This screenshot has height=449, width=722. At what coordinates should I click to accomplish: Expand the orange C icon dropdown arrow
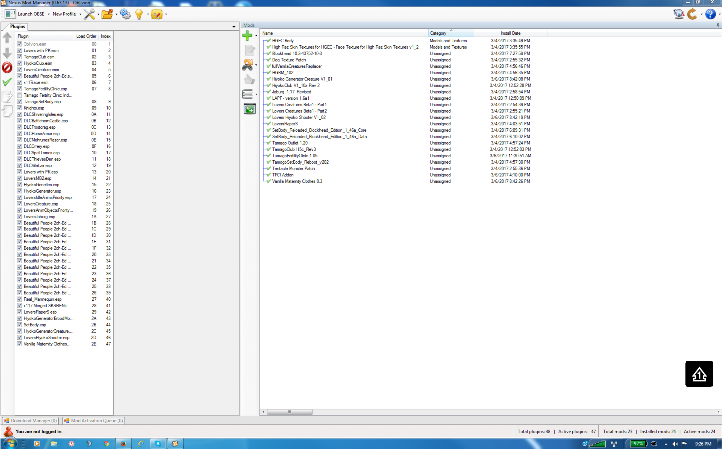[x=701, y=14]
